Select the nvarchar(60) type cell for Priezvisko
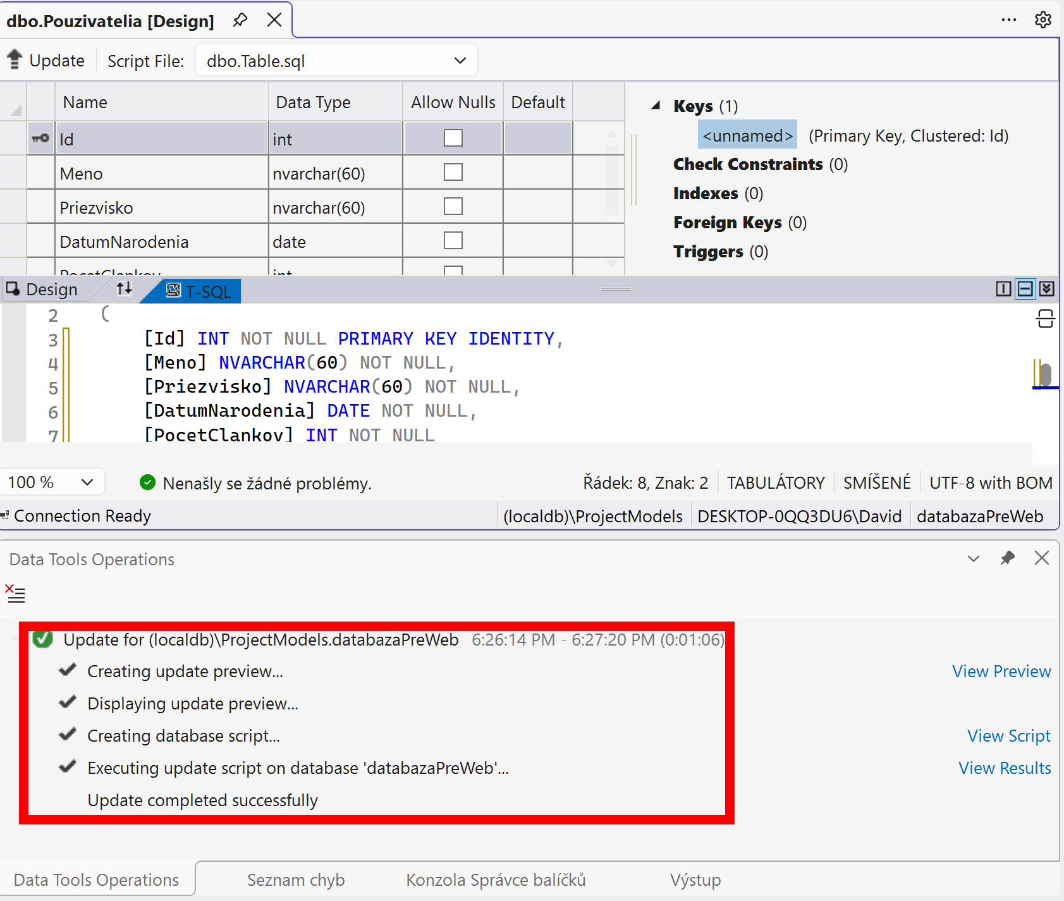 336,207
